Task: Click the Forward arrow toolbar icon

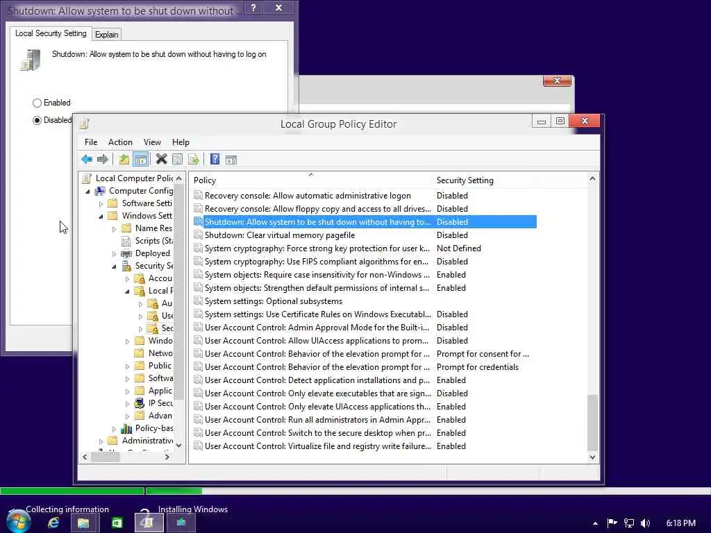Action: (103, 160)
